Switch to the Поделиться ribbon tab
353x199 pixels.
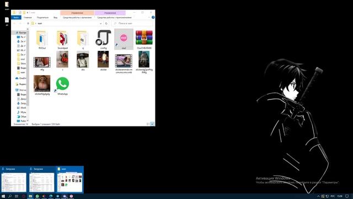pyautogui.click(x=42, y=17)
